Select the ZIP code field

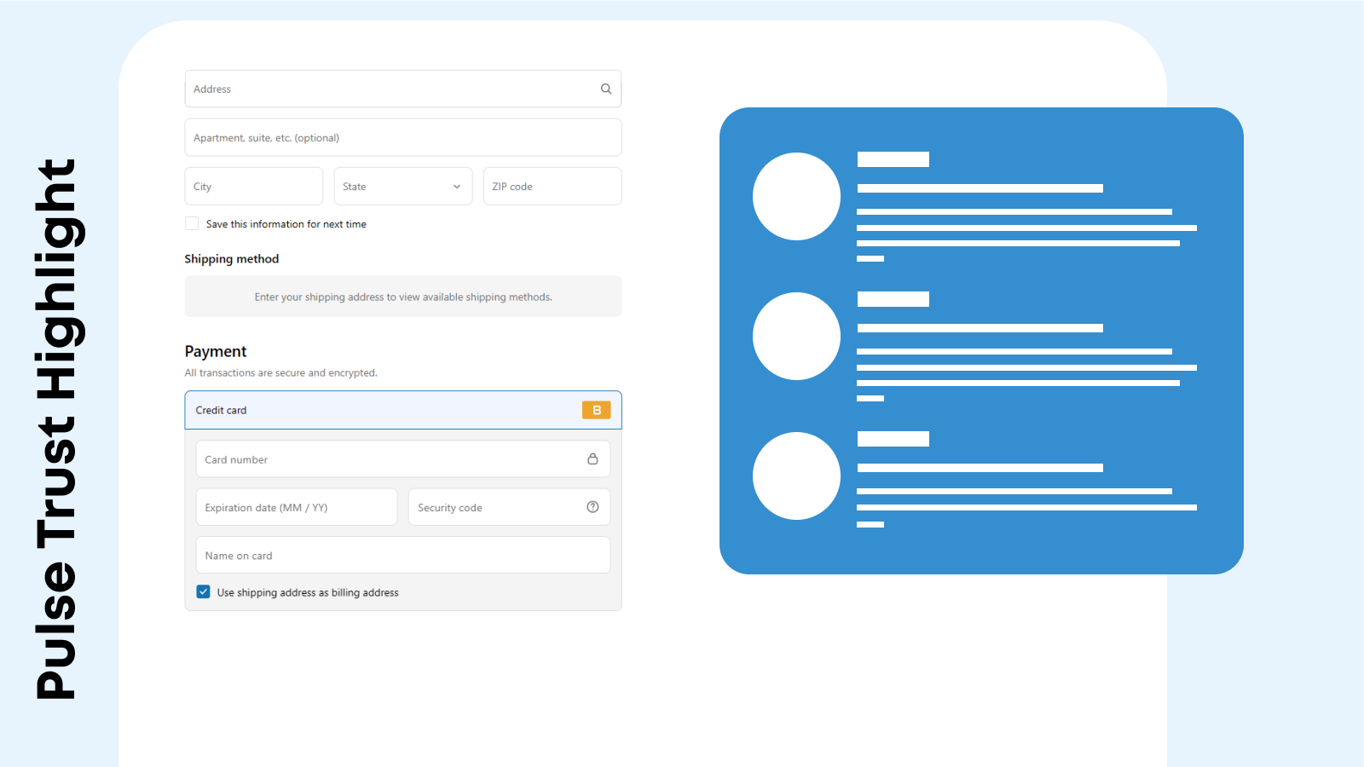(x=552, y=186)
